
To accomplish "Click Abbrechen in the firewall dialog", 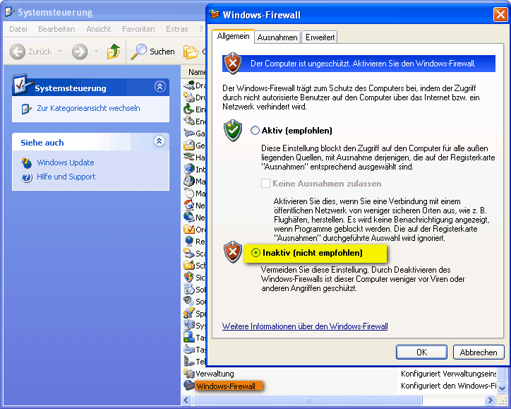I will (x=479, y=352).
